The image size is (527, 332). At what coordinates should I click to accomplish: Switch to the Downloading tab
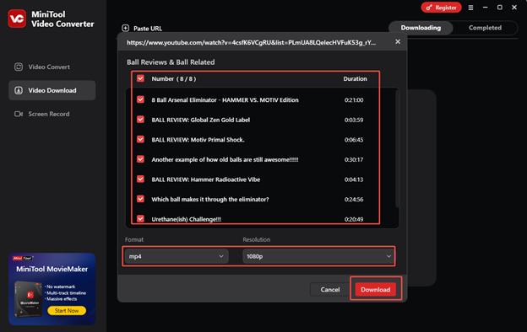[x=421, y=28]
